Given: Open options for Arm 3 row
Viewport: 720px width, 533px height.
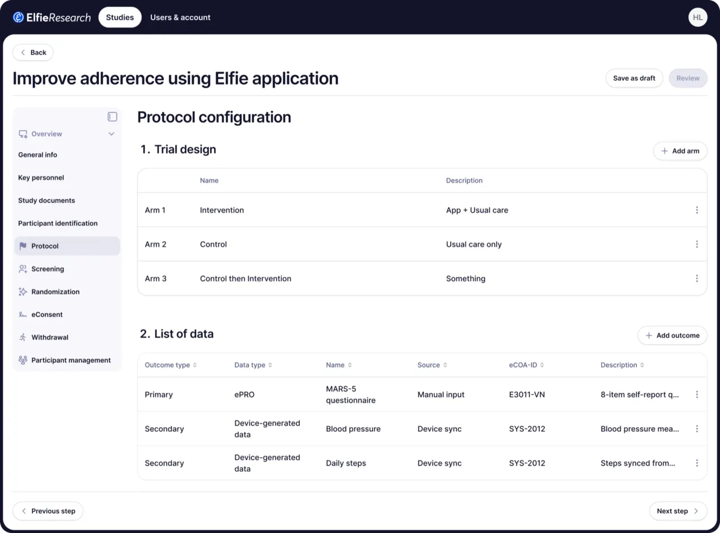Looking at the screenshot, I should click(697, 279).
